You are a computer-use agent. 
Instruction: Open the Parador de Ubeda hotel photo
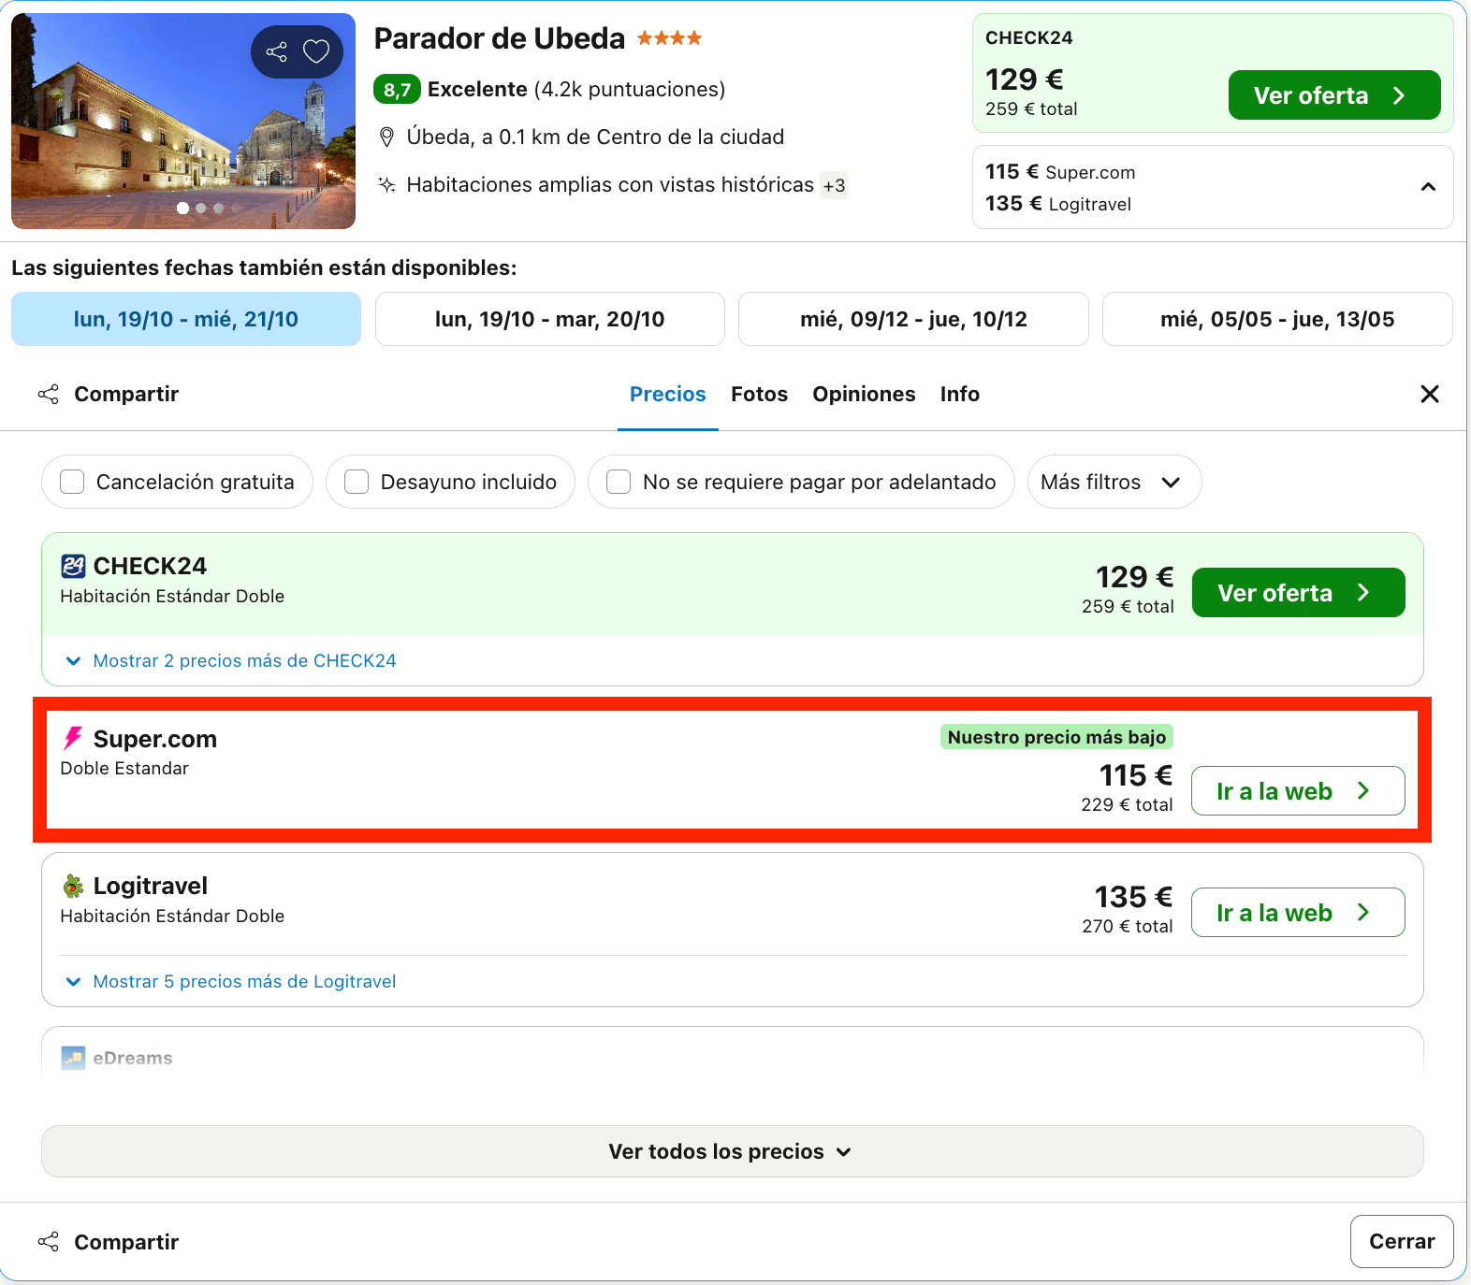pyautogui.click(x=183, y=122)
